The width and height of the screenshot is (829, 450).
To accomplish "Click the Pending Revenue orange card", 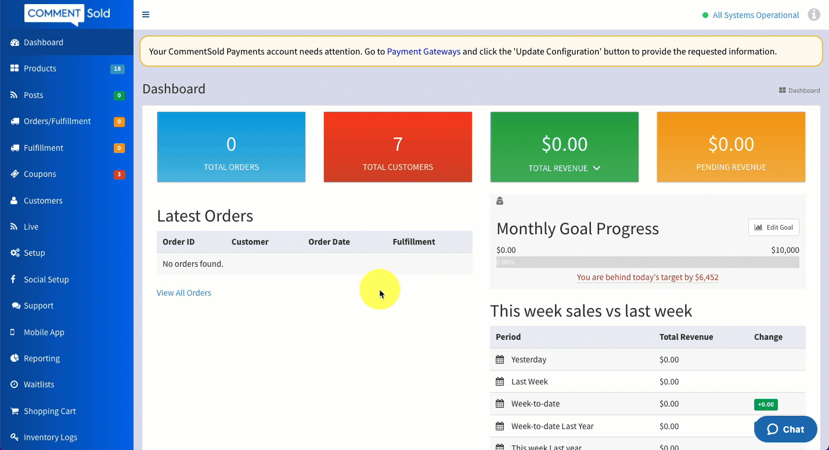I will [731, 147].
